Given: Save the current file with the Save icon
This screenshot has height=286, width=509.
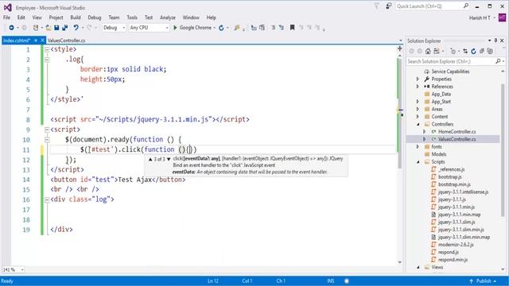Looking at the screenshot, I should (56, 28).
